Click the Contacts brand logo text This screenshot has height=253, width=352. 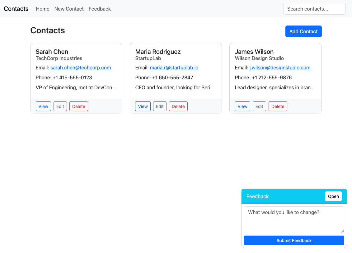tap(16, 9)
